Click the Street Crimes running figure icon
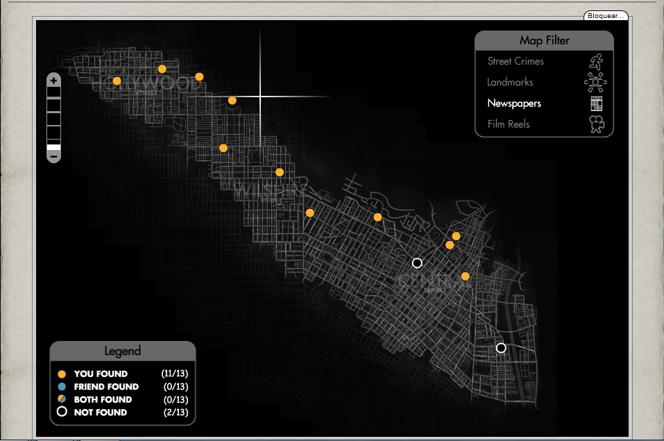Screen dimensions: 664x441 click(x=595, y=61)
